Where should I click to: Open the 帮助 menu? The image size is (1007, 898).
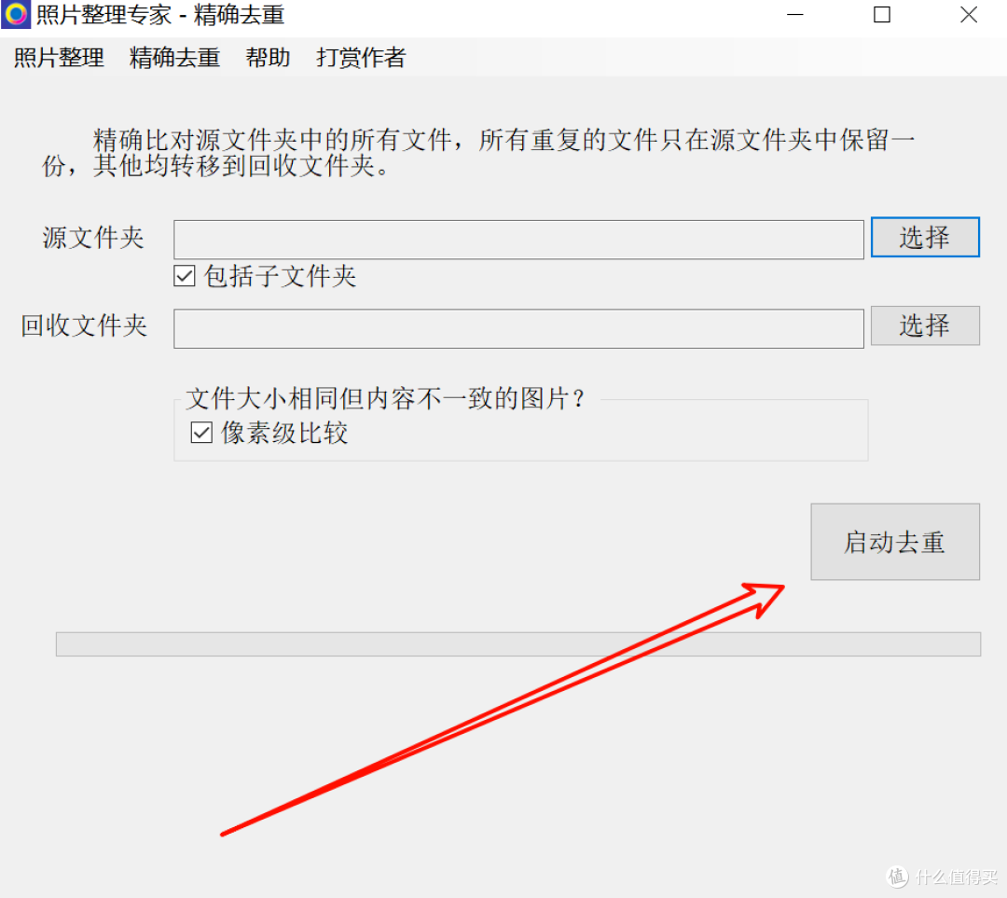[268, 58]
